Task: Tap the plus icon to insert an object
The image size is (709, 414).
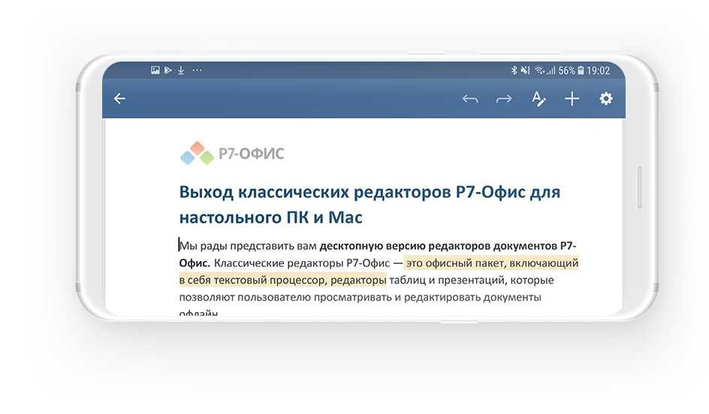Action: coord(572,99)
